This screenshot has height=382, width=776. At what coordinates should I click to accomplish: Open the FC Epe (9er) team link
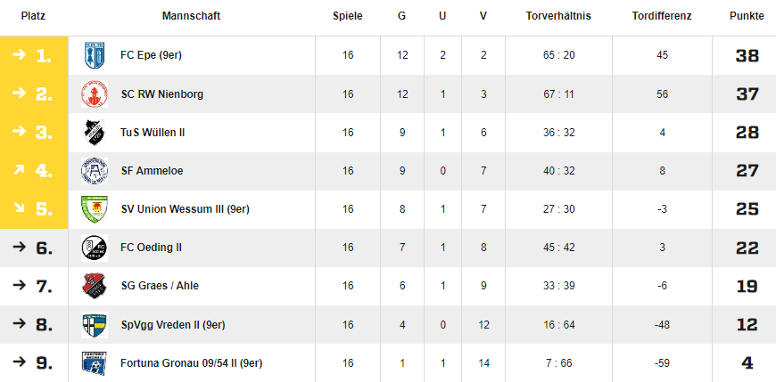tap(151, 55)
